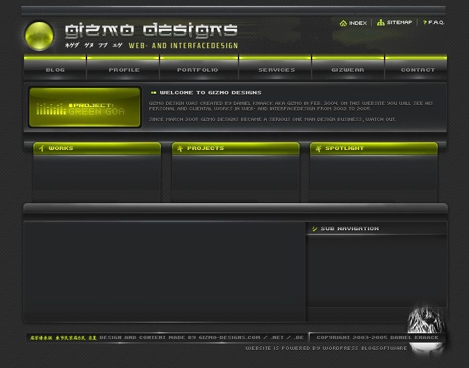Click the gizmo-designs.com footer link
Screen dimensions: 469x368
click(x=229, y=338)
